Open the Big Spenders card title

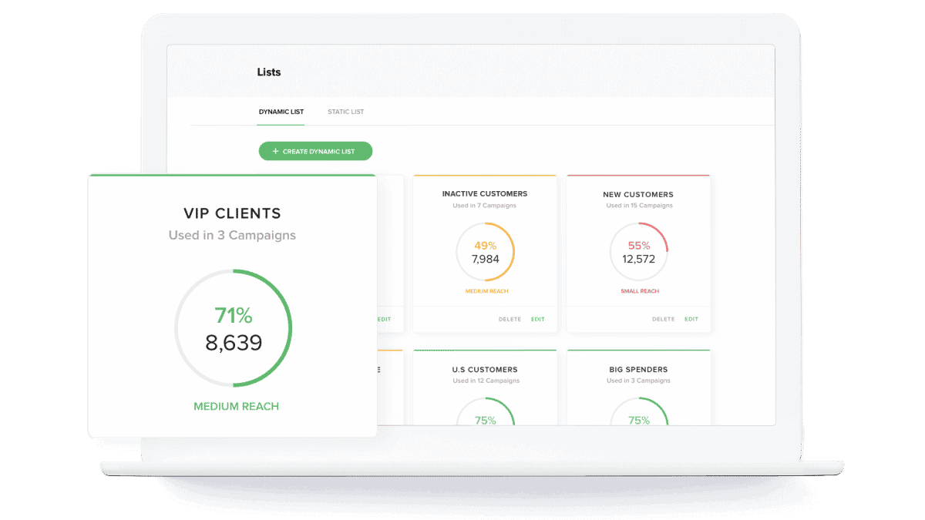click(x=638, y=370)
